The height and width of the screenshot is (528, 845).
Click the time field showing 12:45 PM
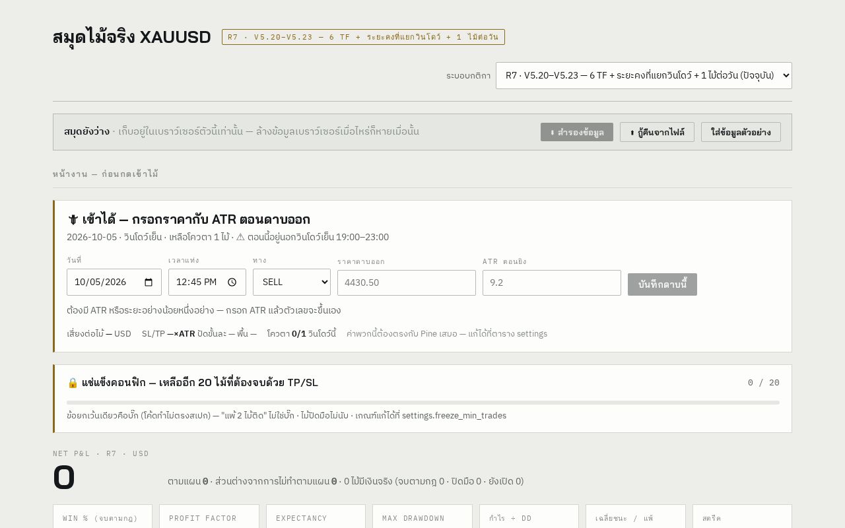pos(207,282)
